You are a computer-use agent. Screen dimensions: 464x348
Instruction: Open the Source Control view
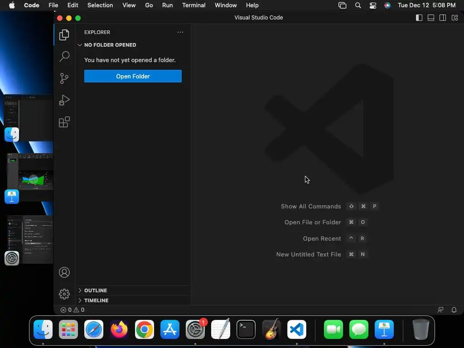[x=64, y=78]
